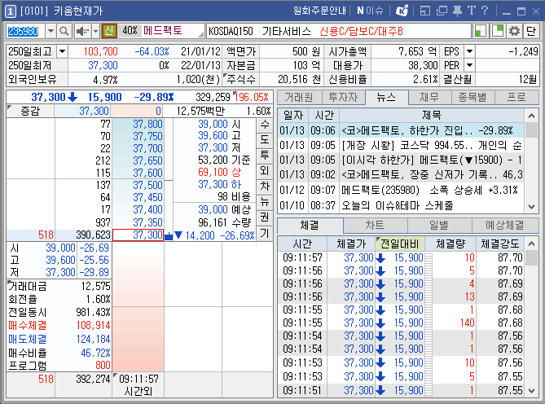Open the settings gear icon

(514, 31)
